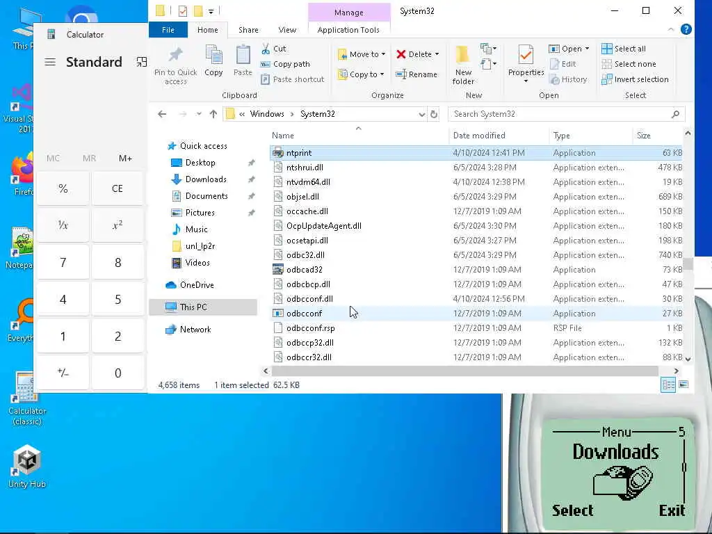Rename the selected file via Rename

pos(416,74)
